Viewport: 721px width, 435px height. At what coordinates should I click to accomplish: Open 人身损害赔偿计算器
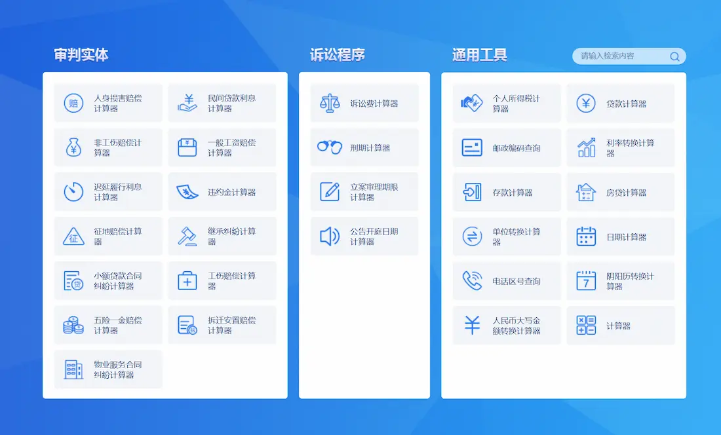(x=108, y=104)
